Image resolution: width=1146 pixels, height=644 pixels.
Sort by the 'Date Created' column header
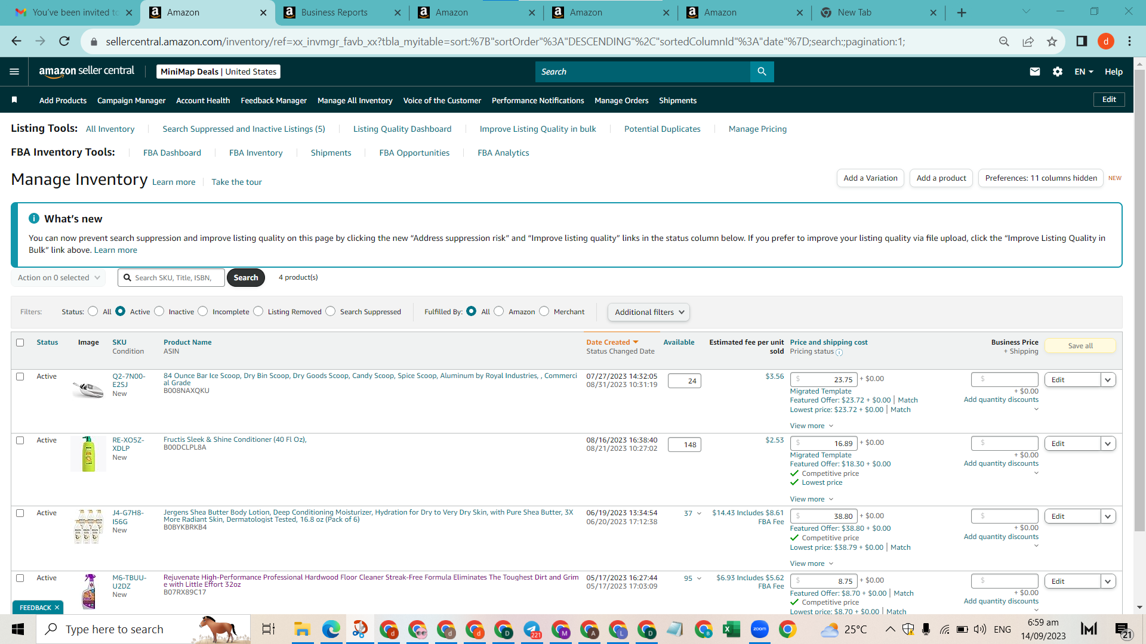tap(612, 342)
